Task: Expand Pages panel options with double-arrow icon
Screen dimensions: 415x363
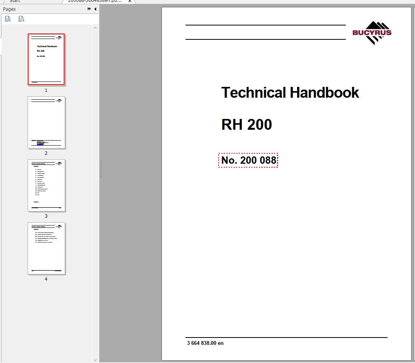Action: (x=89, y=8)
